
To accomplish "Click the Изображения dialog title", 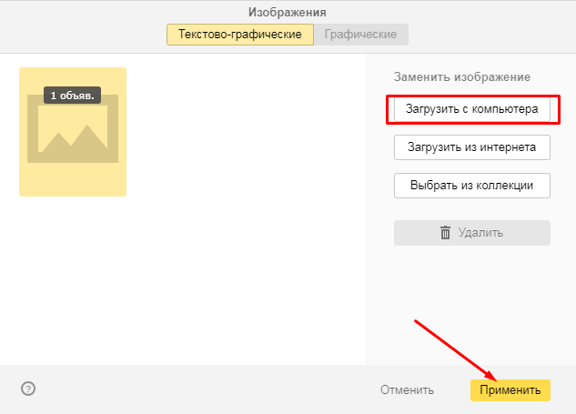I will point(288,12).
